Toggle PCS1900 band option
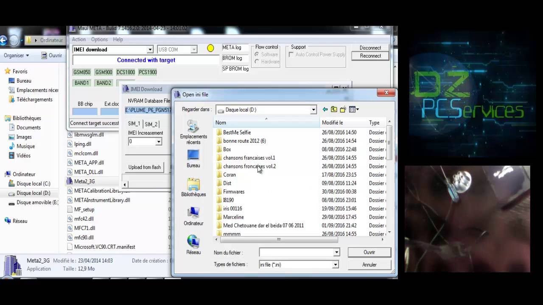Viewport: 543px width, 305px height. pos(148,72)
